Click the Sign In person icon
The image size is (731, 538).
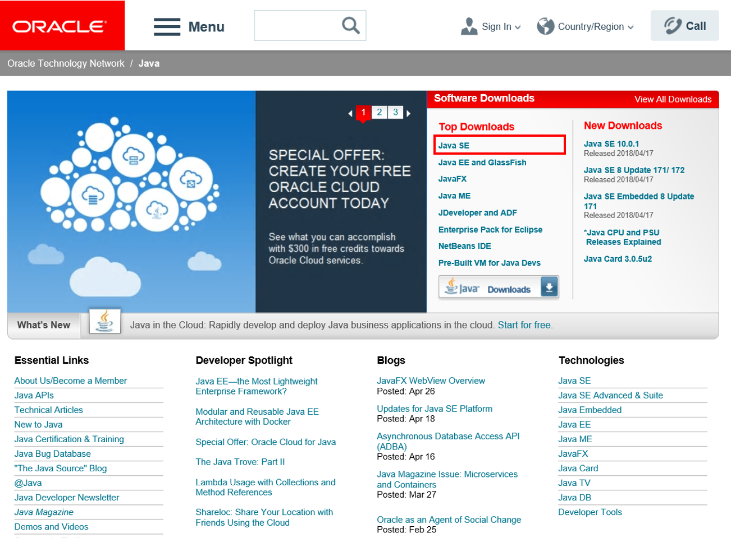click(469, 26)
